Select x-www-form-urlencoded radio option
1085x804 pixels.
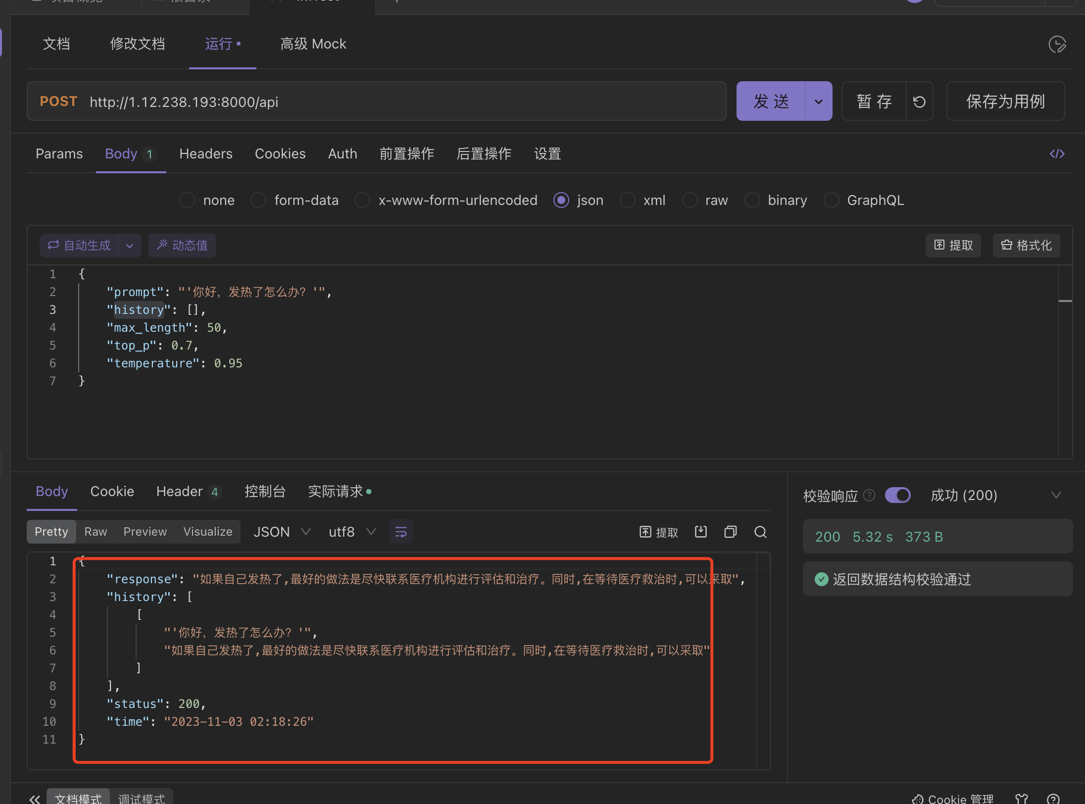point(362,200)
